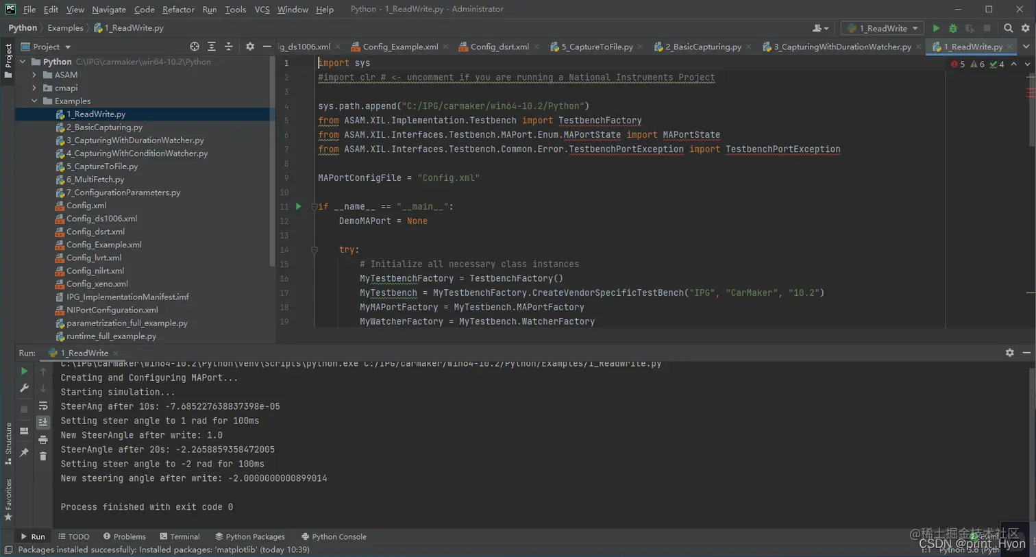This screenshot has height=557, width=1036.
Task: Open the TODO tool window
Action: [74, 536]
